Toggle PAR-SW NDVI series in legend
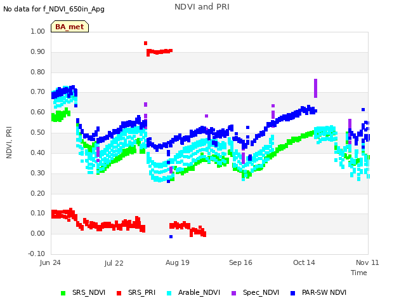The height and width of the screenshot is (305, 406). pyautogui.click(x=318, y=293)
